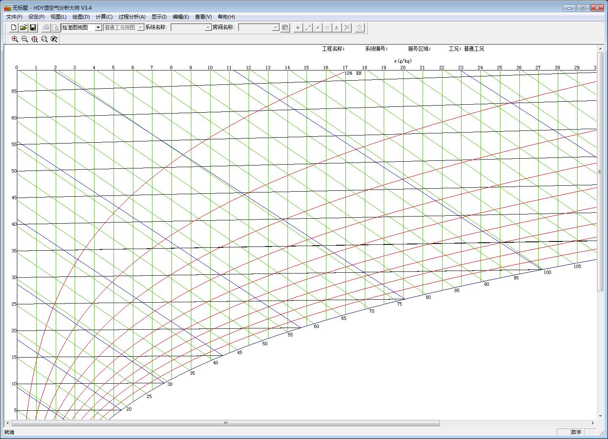Click the zoom out magnifier icon
The height and width of the screenshot is (439, 608).
[x=24, y=39]
